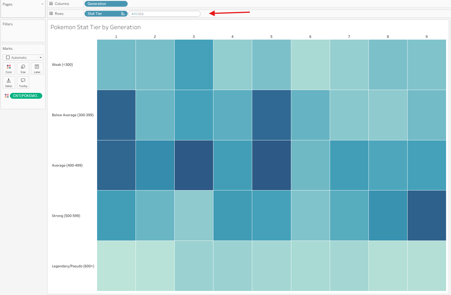
Task: Click the Strong cell for generation 2
Action: pyautogui.click(x=155, y=215)
